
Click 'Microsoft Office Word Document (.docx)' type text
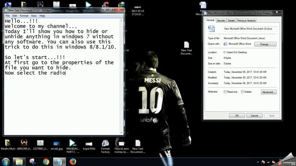(244, 38)
